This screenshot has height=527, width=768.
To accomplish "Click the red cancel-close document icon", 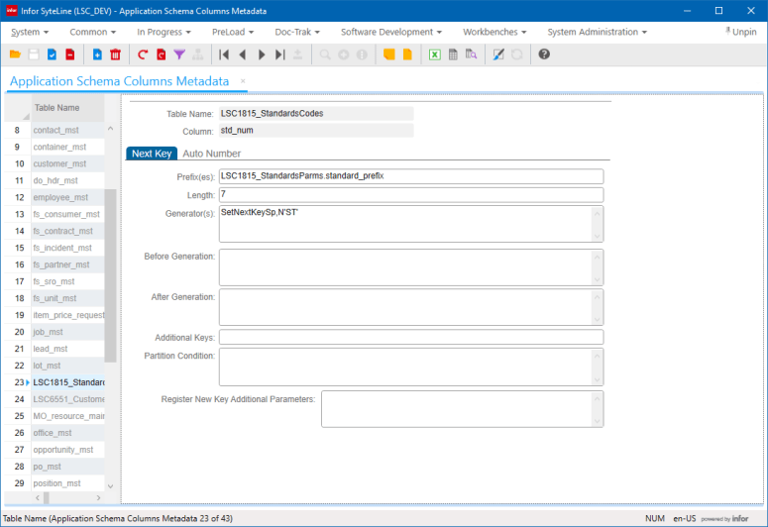I will click(70, 54).
